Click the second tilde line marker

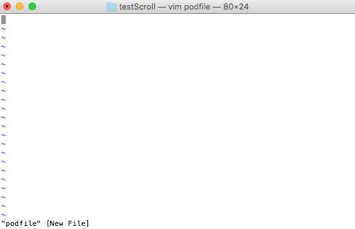tap(3, 37)
